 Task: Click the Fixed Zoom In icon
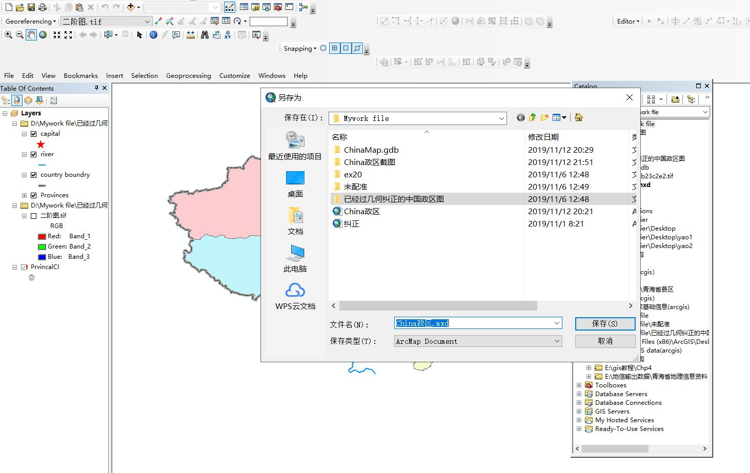tap(57, 35)
